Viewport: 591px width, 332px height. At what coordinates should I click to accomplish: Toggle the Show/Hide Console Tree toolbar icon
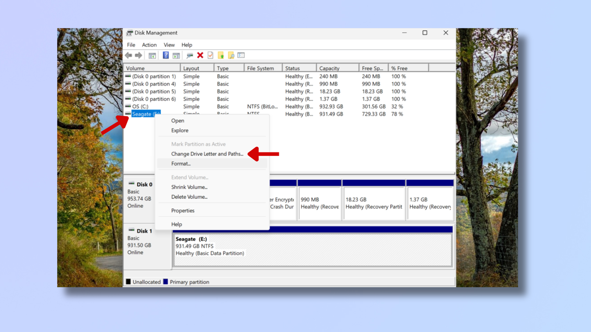pyautogui.click(x=152, y=55)
